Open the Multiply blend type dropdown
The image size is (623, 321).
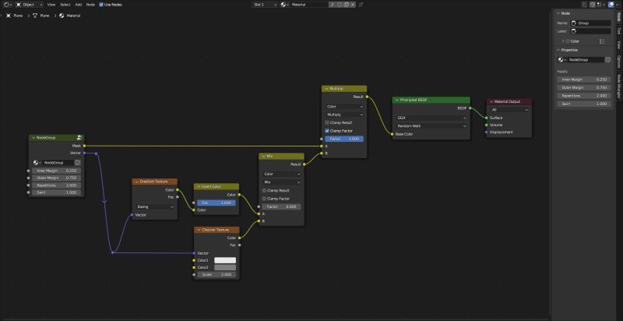click(344, 115)
